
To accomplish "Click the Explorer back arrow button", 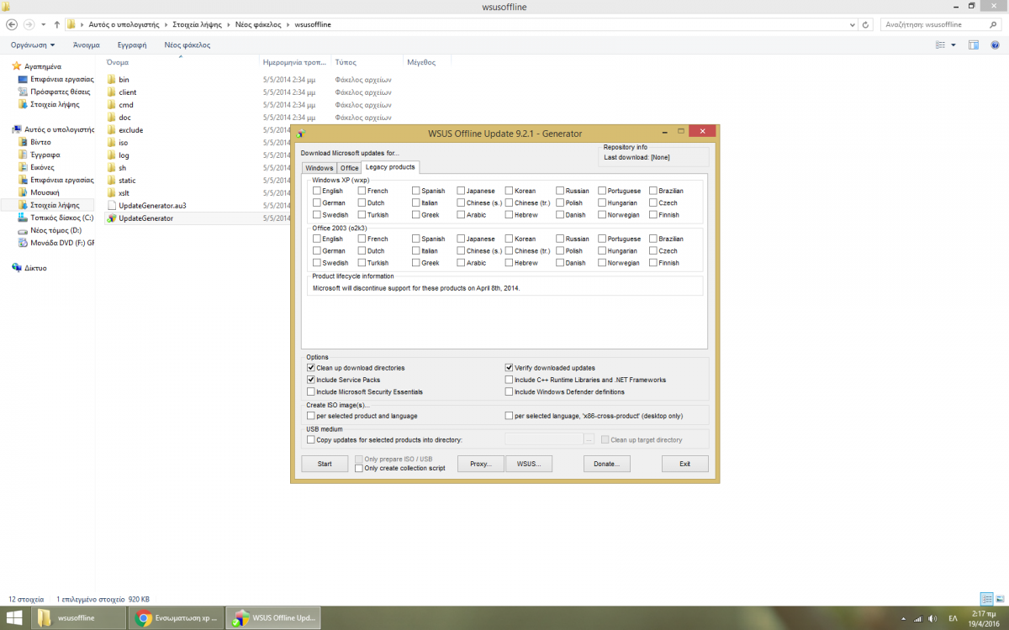I will 12,24.
